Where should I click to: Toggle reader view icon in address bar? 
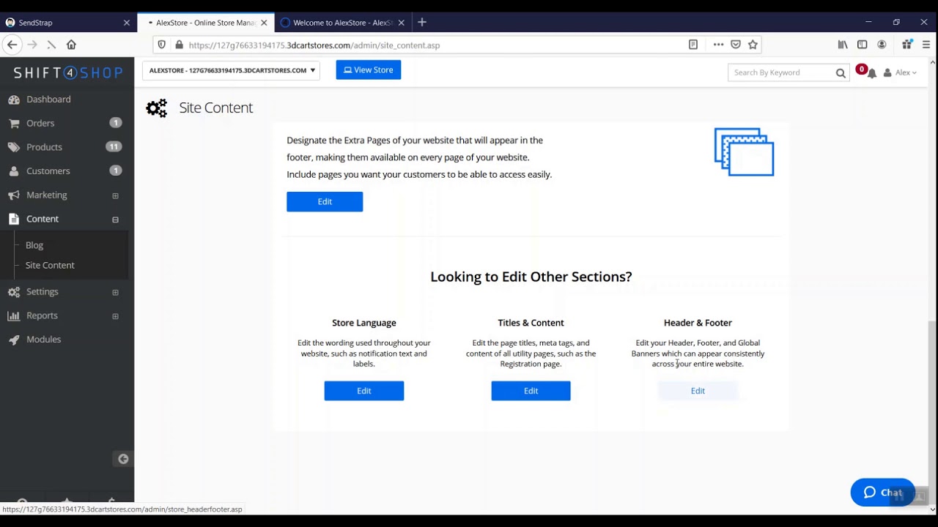click(693, 45)
